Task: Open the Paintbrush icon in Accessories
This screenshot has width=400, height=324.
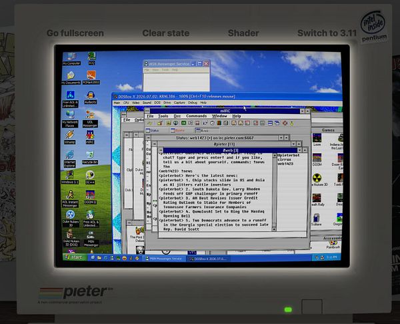Action: tap(333, 245)
